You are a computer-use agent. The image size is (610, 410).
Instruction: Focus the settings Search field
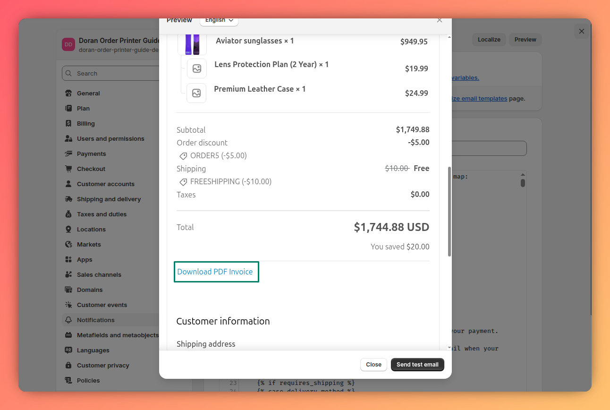tap(111, 73)
